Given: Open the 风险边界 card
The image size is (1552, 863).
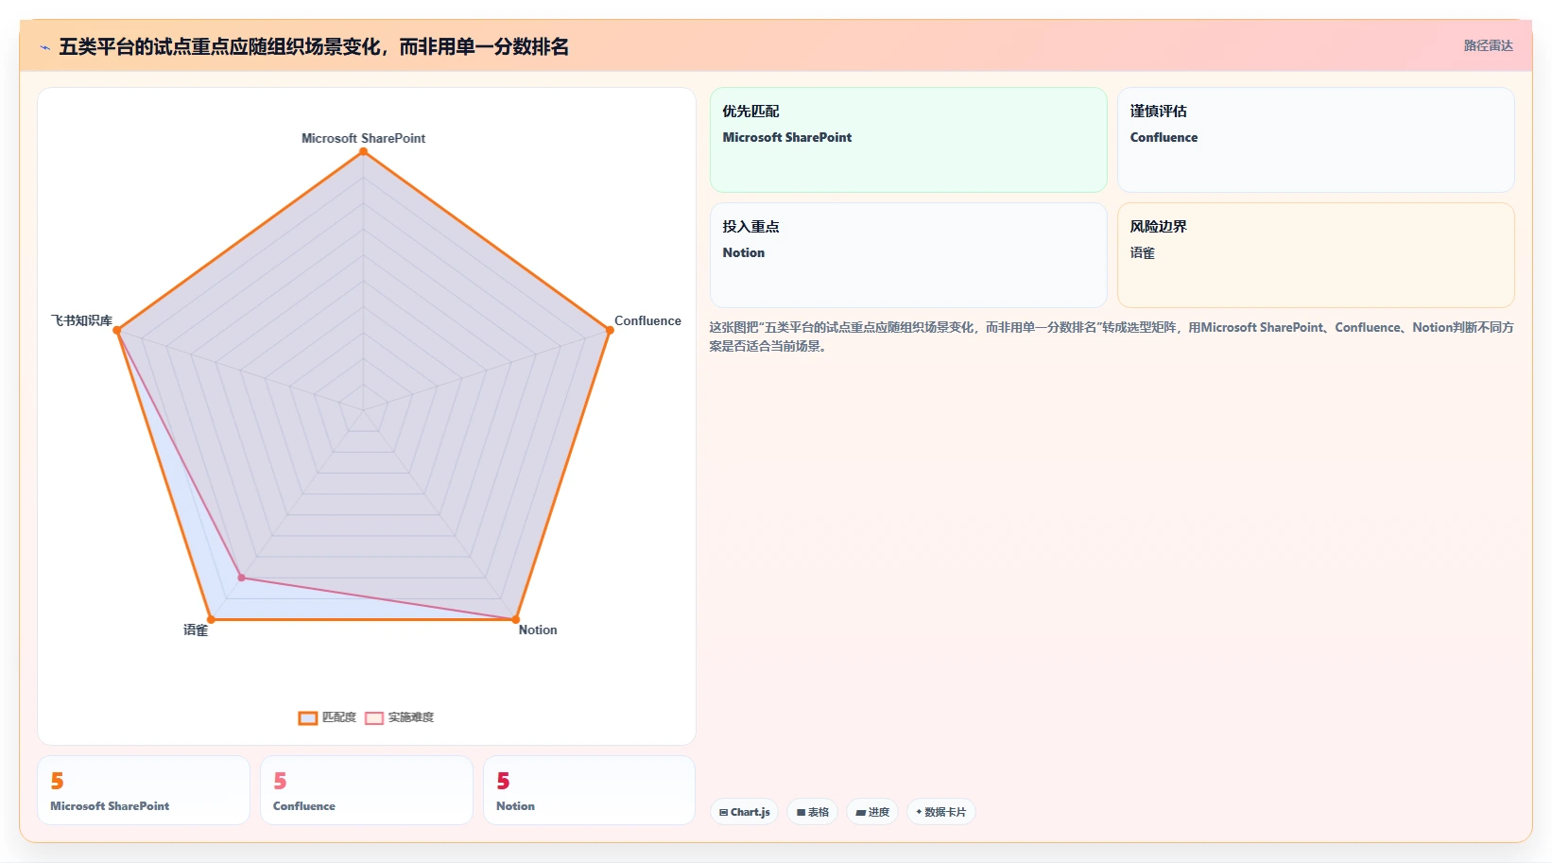Looking at the screenshot, I should (x=1316, y=255).
